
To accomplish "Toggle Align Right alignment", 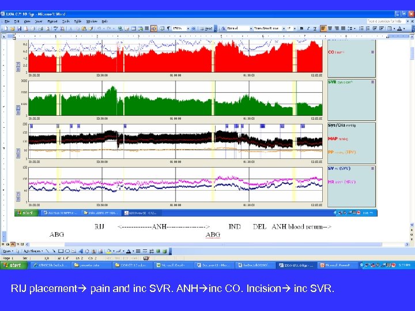I will [337, 28].
